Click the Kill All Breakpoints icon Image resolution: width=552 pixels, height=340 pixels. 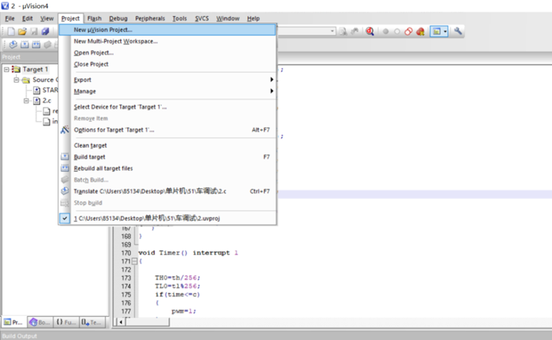coord(420,32)
